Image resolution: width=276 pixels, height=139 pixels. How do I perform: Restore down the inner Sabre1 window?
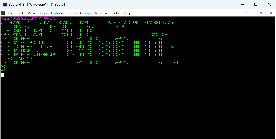[261, 13]
